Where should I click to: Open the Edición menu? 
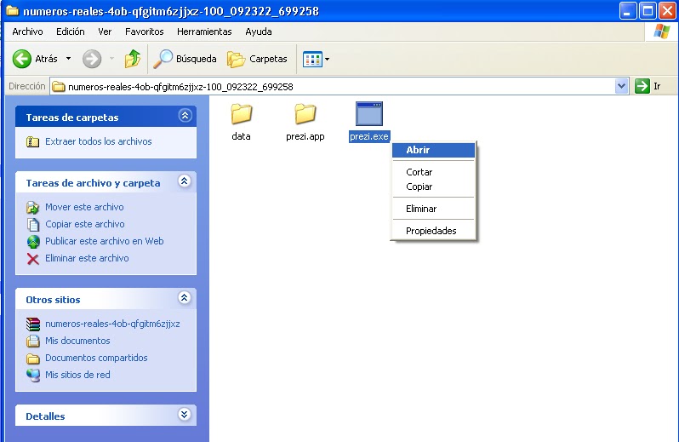[x=70, y=32]
